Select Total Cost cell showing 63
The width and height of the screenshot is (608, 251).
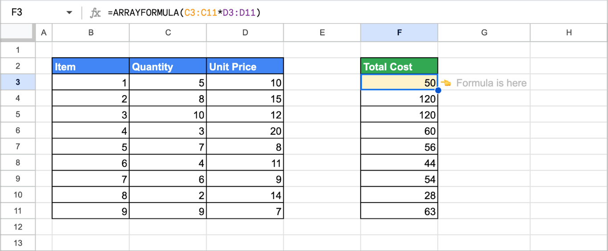click(399, 211)
